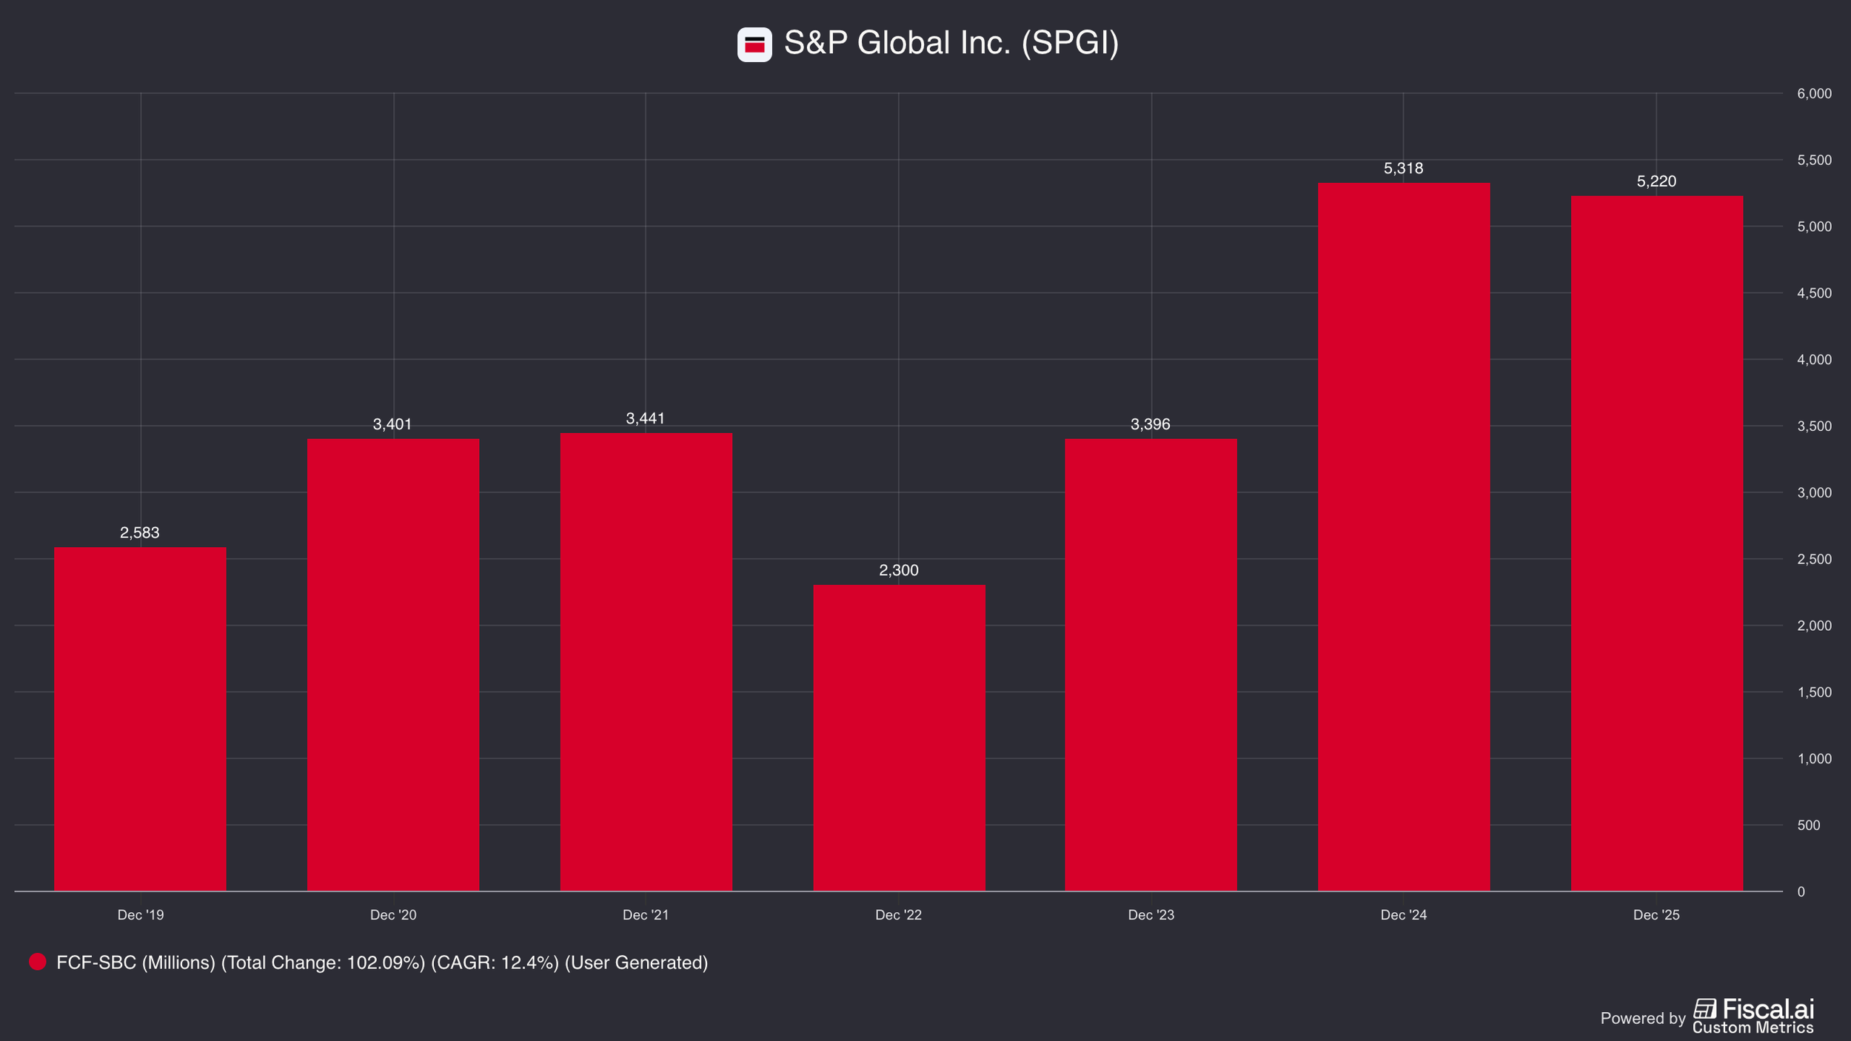Select the Dec '21 bar
Screen dimensions: 1851x1041
point(646,661)
